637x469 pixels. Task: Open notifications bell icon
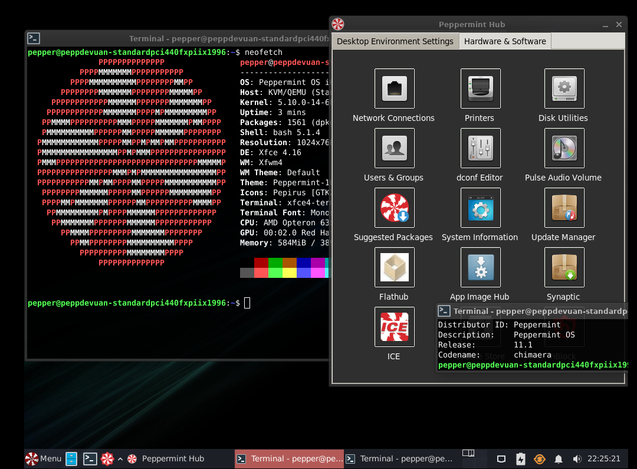pos(559,459)
